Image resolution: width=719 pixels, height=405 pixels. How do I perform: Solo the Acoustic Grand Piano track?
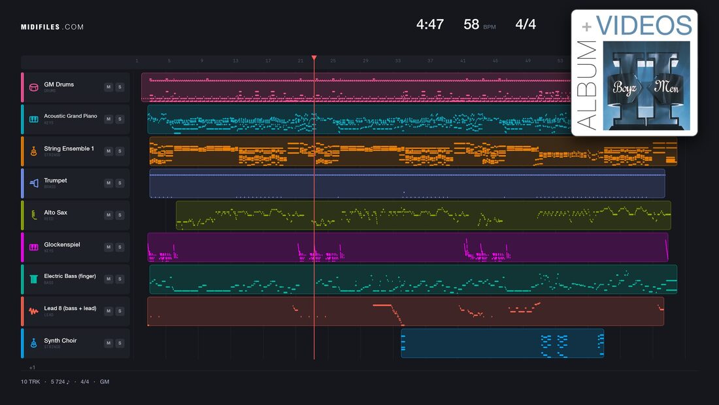coord(120,119)
